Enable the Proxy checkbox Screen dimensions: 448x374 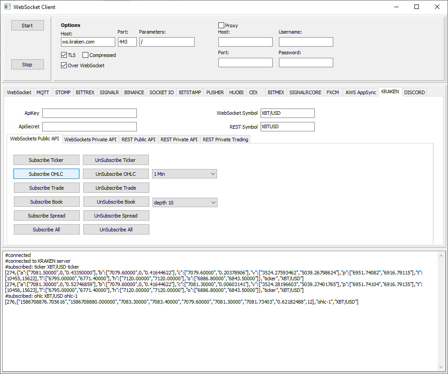click(221, 26)
